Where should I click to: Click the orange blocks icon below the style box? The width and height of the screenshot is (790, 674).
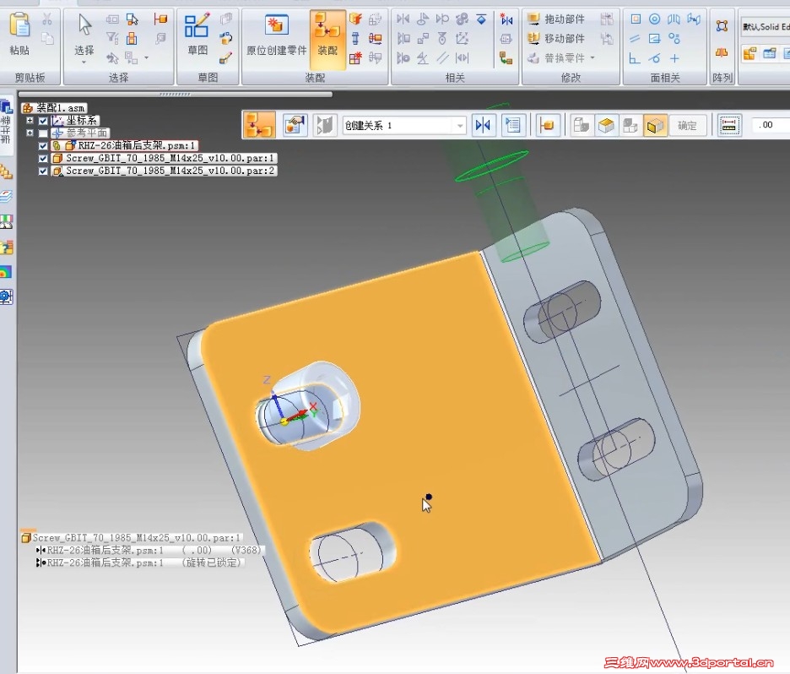click(749, 53)
